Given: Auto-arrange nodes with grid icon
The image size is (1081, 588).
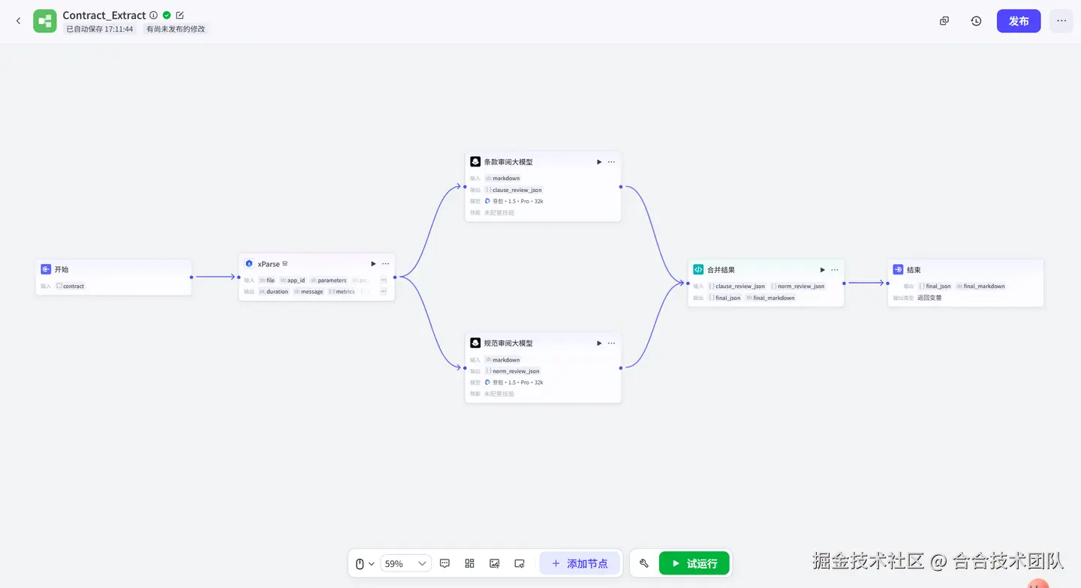Looking at the screenshot, I should point(470,563).
